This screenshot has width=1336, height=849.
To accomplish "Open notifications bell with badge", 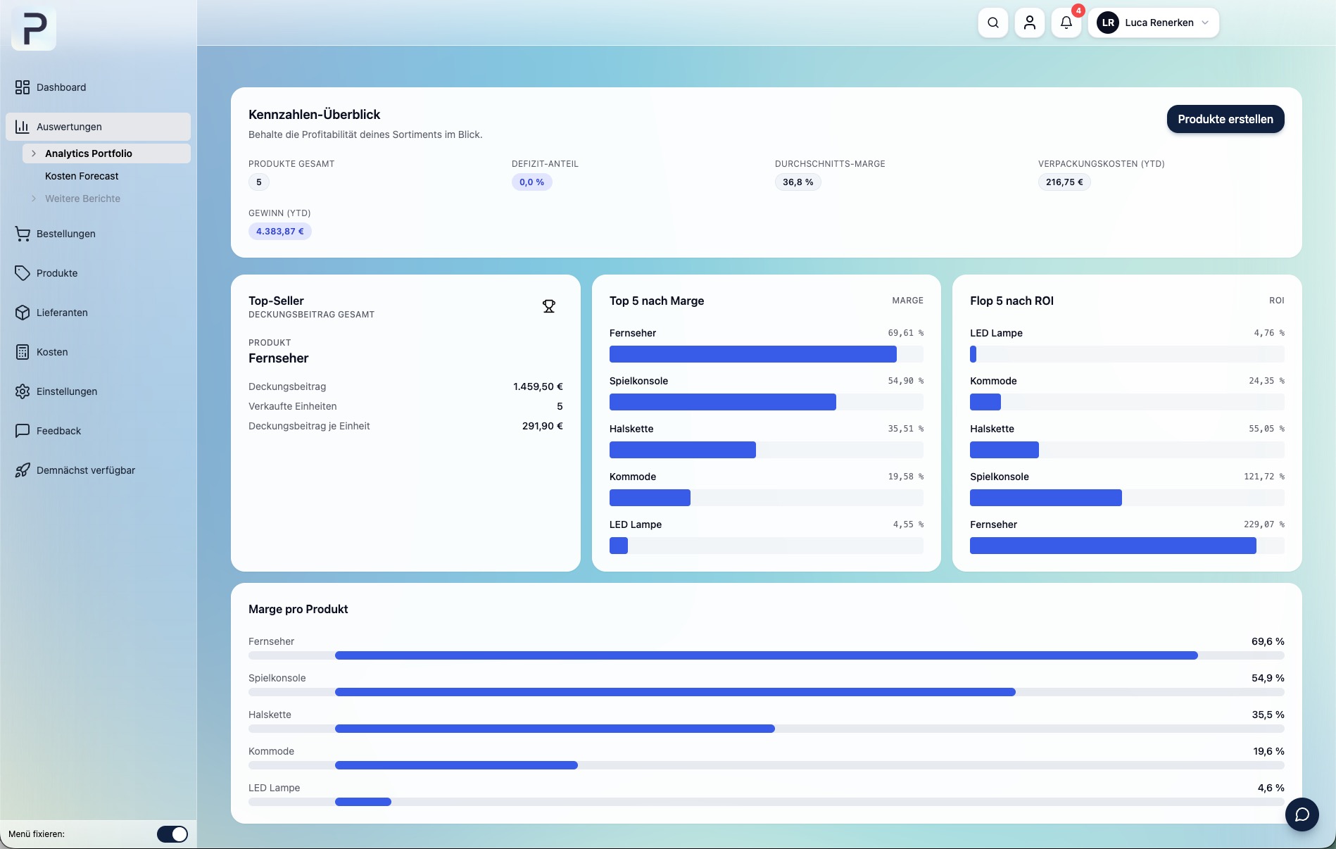I will pos(1066,23).
